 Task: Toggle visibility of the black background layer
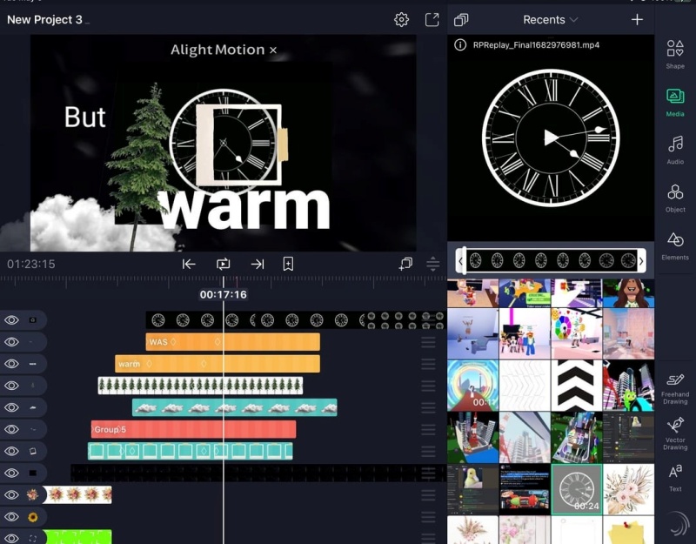tap(11, 473)
